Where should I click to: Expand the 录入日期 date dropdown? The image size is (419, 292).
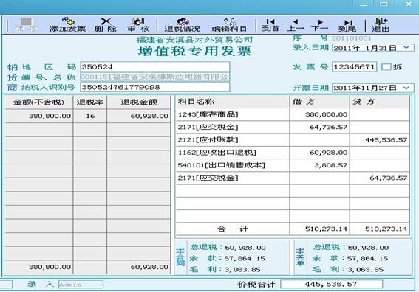point(406,48)
